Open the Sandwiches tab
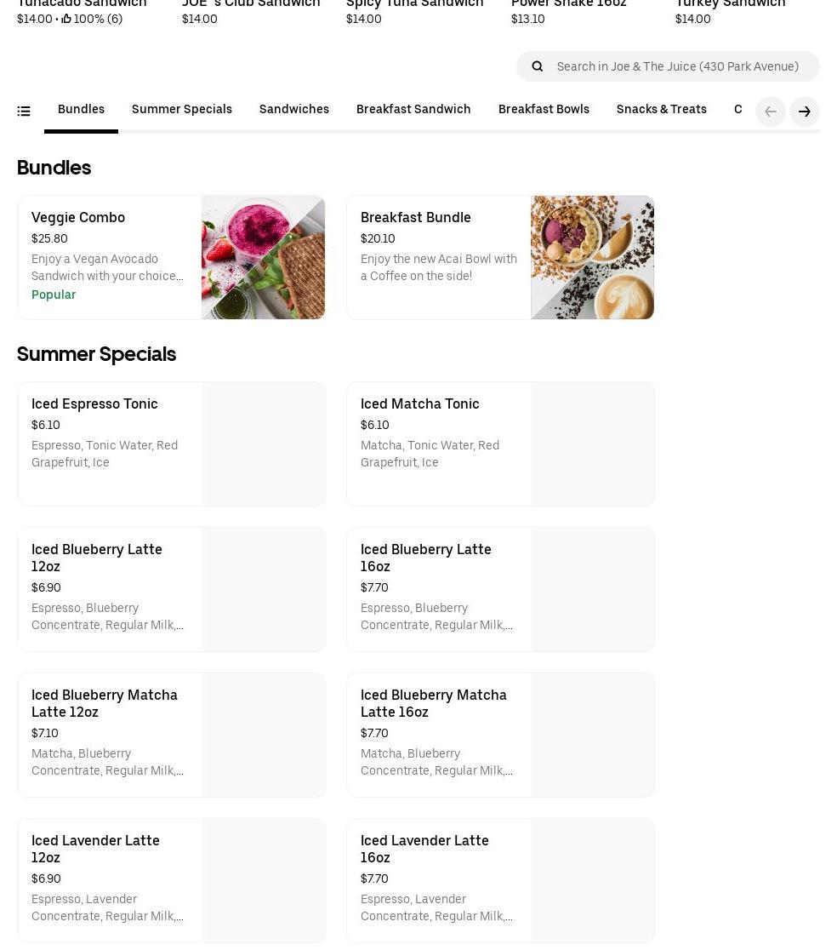This screenshot has width=837, height=950. [x=293, y=110]
